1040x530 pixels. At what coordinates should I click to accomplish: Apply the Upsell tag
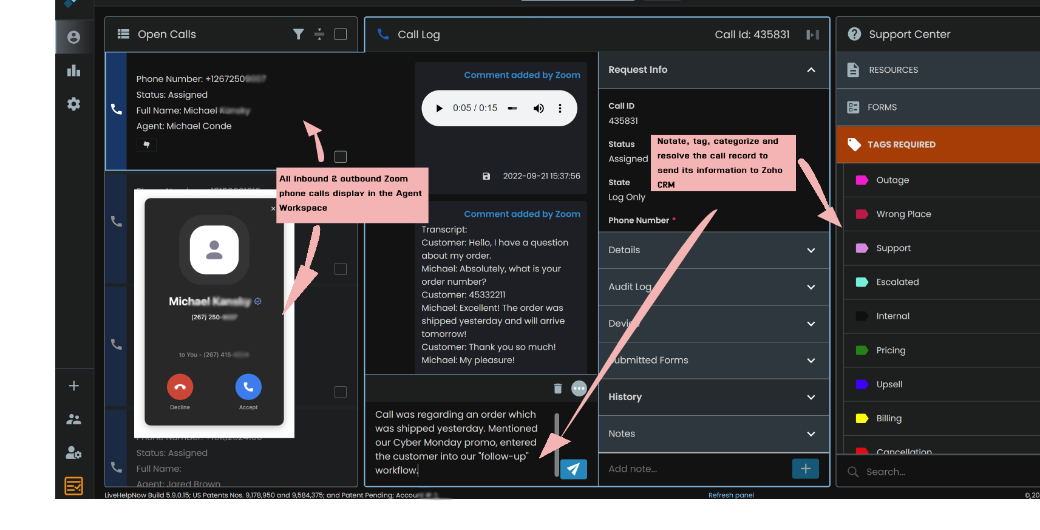941,384
